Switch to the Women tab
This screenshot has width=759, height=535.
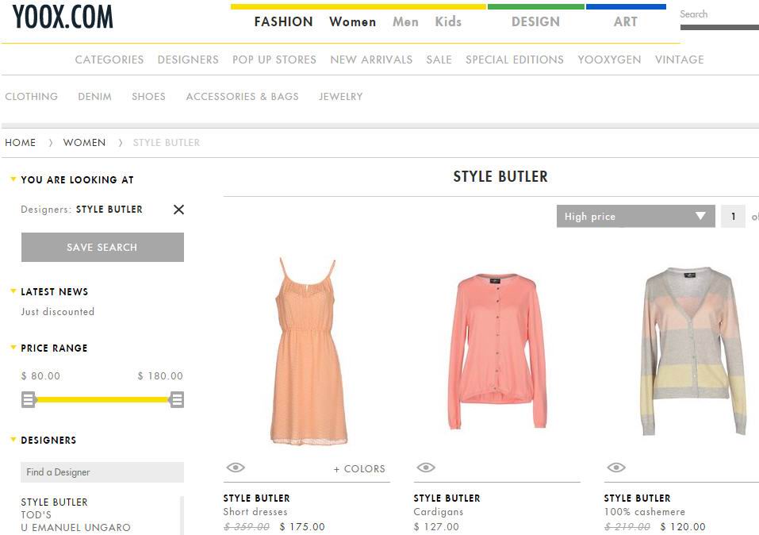point(352,21)
